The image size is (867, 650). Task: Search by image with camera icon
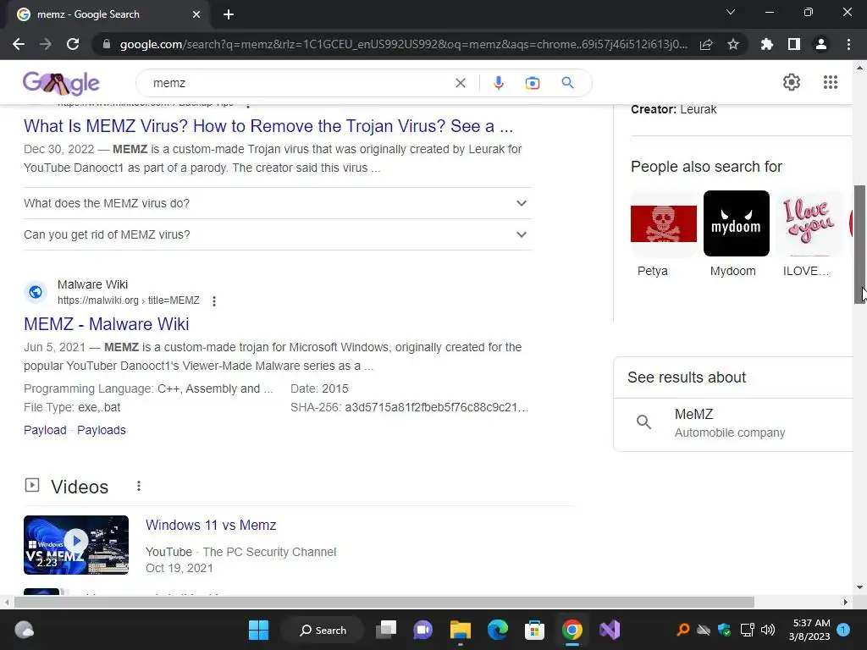point(532,83)
